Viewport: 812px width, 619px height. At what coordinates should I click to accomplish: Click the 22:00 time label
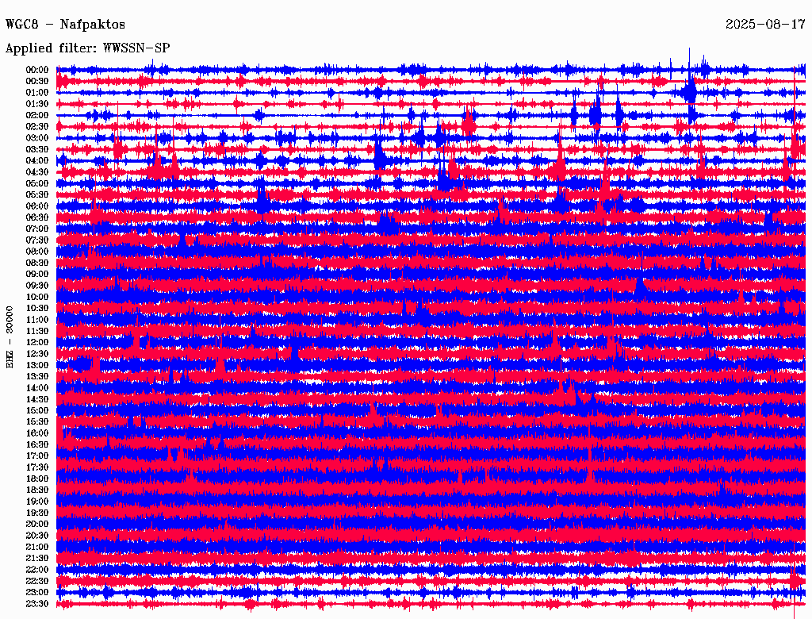tap(37, 571)
